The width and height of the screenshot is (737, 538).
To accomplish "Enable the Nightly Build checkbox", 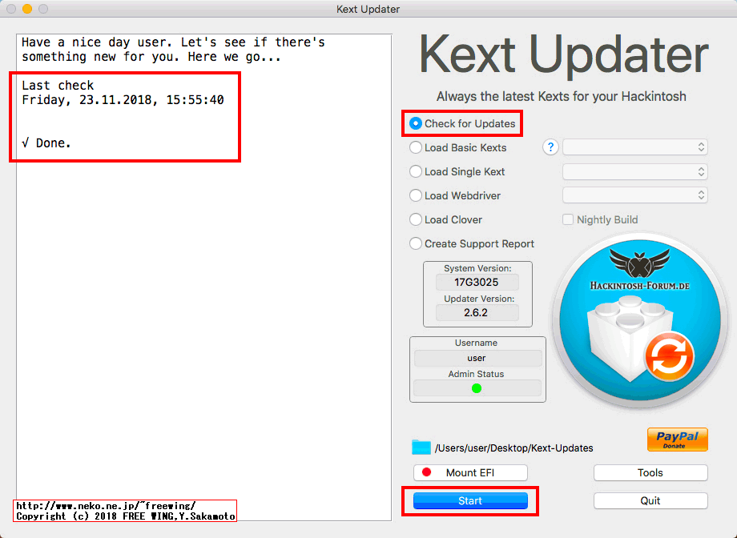I will 568,219.
